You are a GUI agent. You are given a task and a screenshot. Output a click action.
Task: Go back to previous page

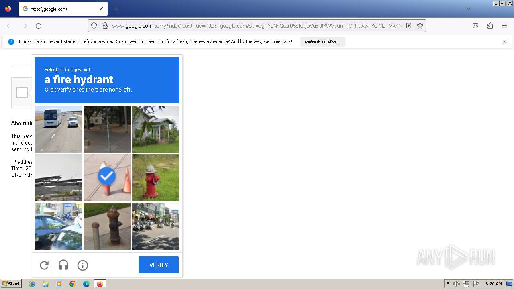coord(10,26)
